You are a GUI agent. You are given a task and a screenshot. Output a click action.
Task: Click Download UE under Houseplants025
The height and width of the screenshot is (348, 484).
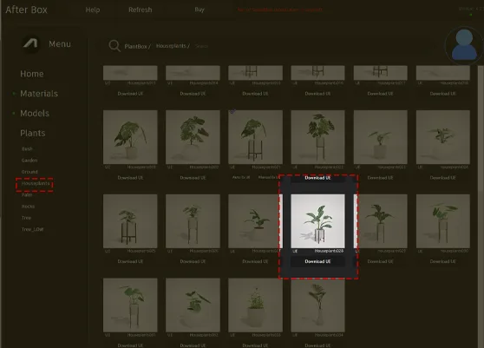[x=130, y=261]
